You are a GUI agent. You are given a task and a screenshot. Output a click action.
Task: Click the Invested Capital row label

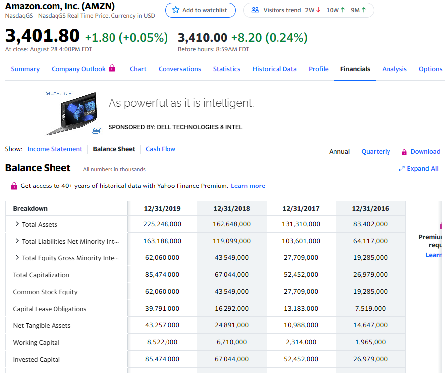pos(37,359)
